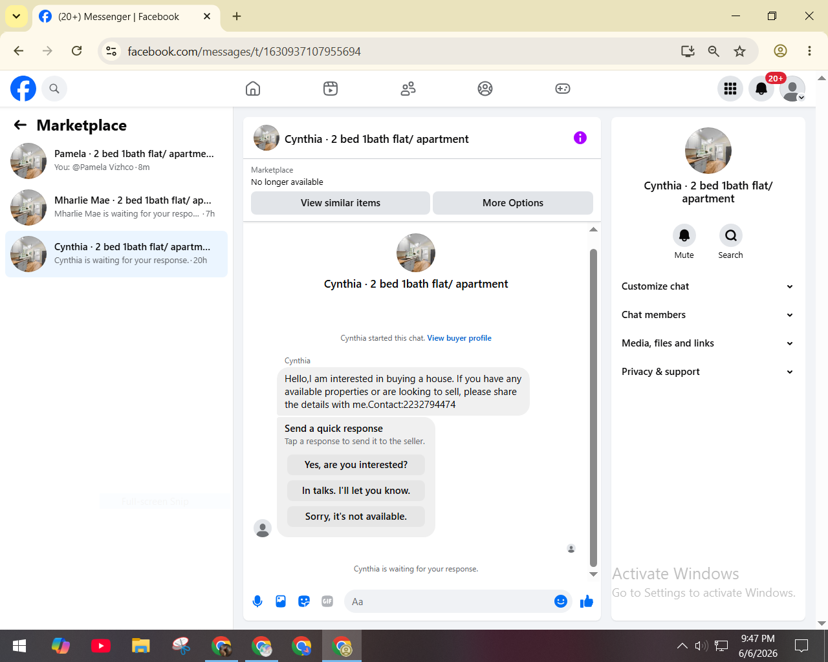Image resolution: width=828 pixels, height=662 pixels.
Task: Choose a GIF using the GIF icon
Action: tap(327, 601)
